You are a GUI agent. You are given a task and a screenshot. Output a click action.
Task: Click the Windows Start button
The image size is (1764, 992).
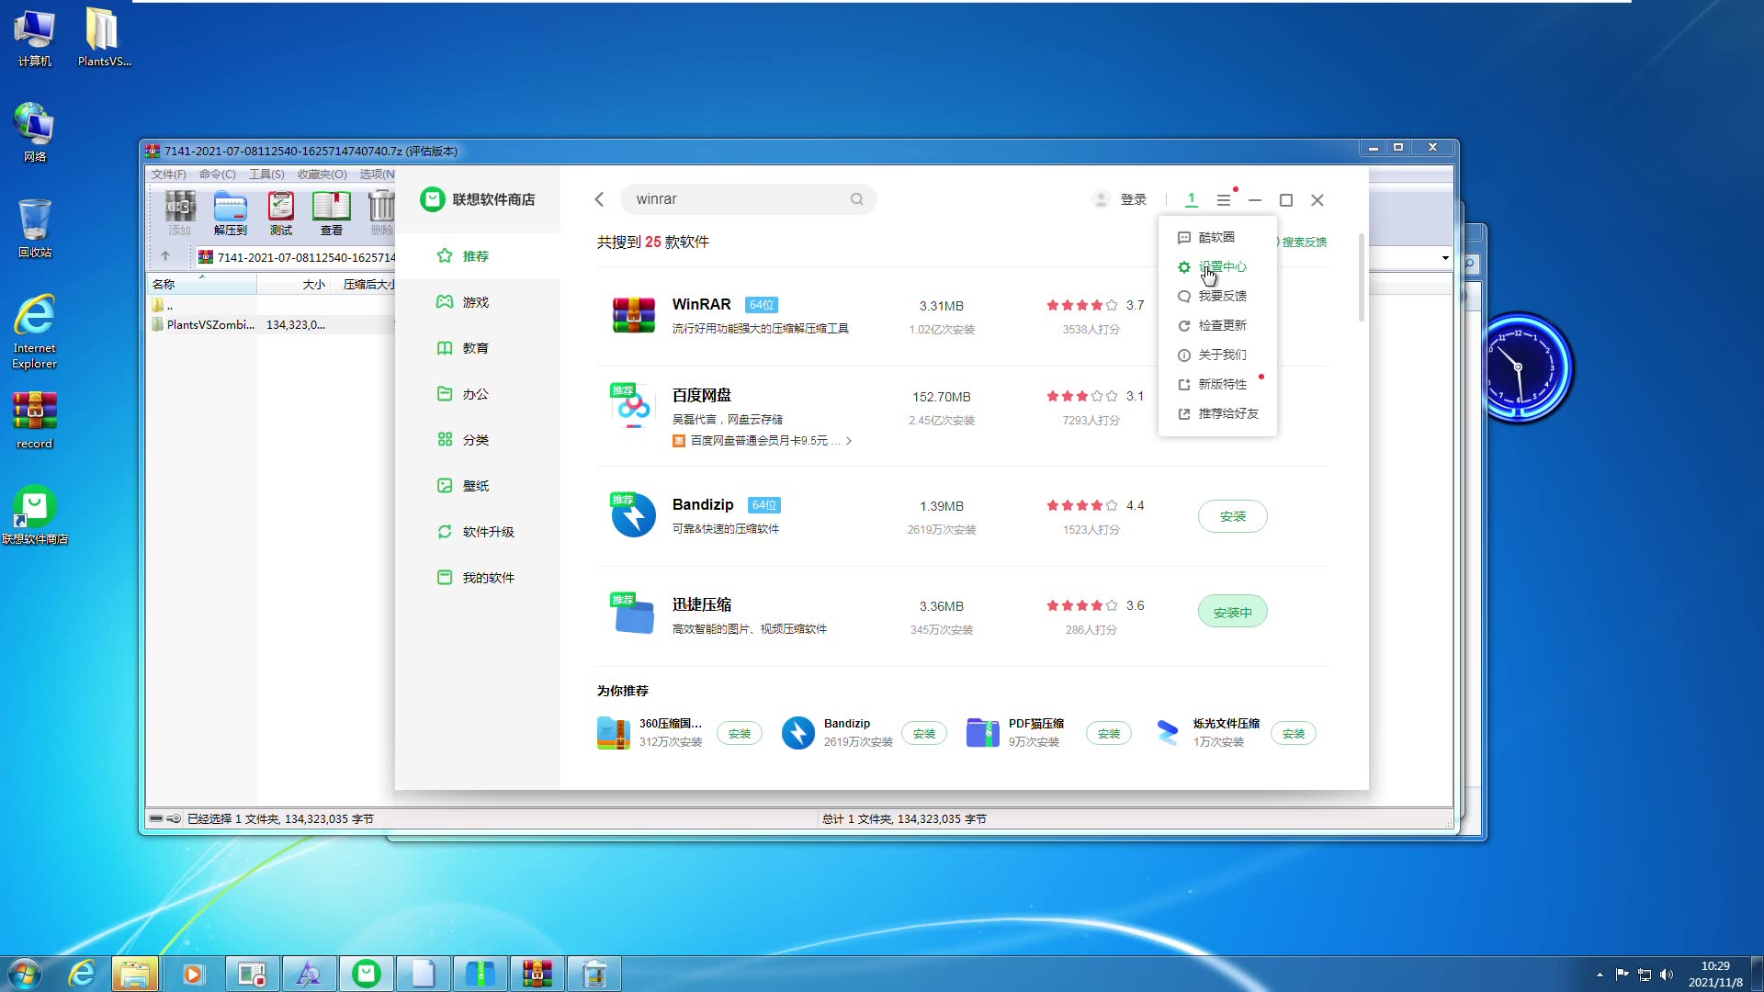25,974
